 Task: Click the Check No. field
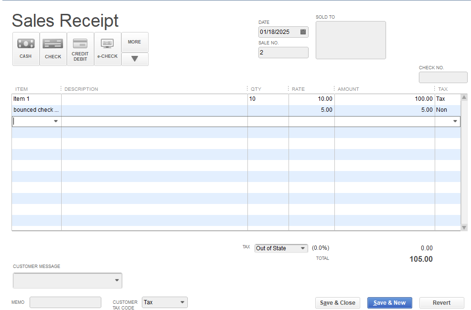coord(443,77)
